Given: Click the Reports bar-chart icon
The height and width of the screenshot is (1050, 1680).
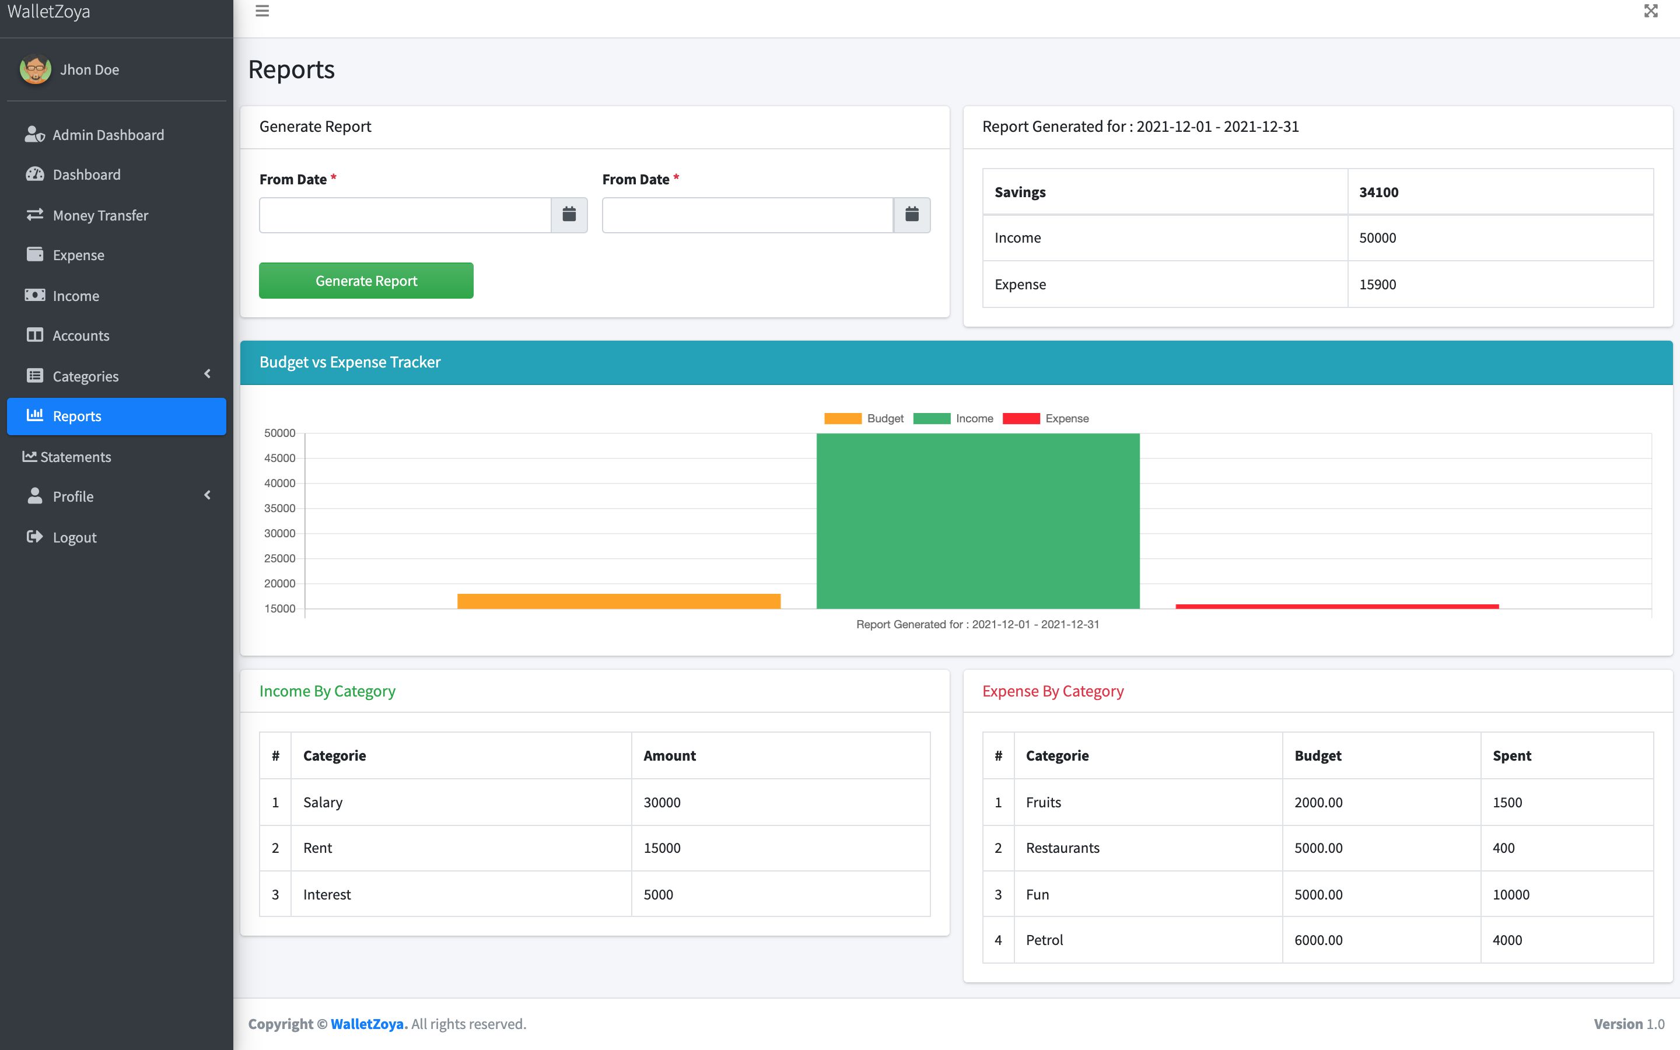Looking at the screenshot, I should 35,415.
